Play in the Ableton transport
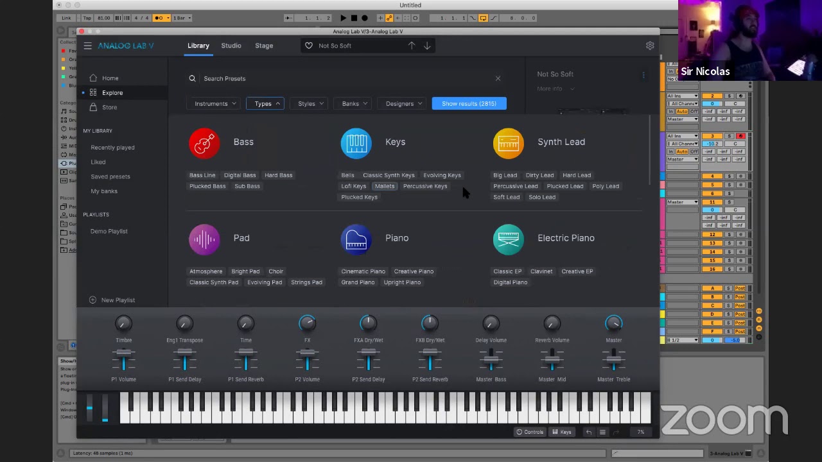822x462 pixels. coord(343,18)
